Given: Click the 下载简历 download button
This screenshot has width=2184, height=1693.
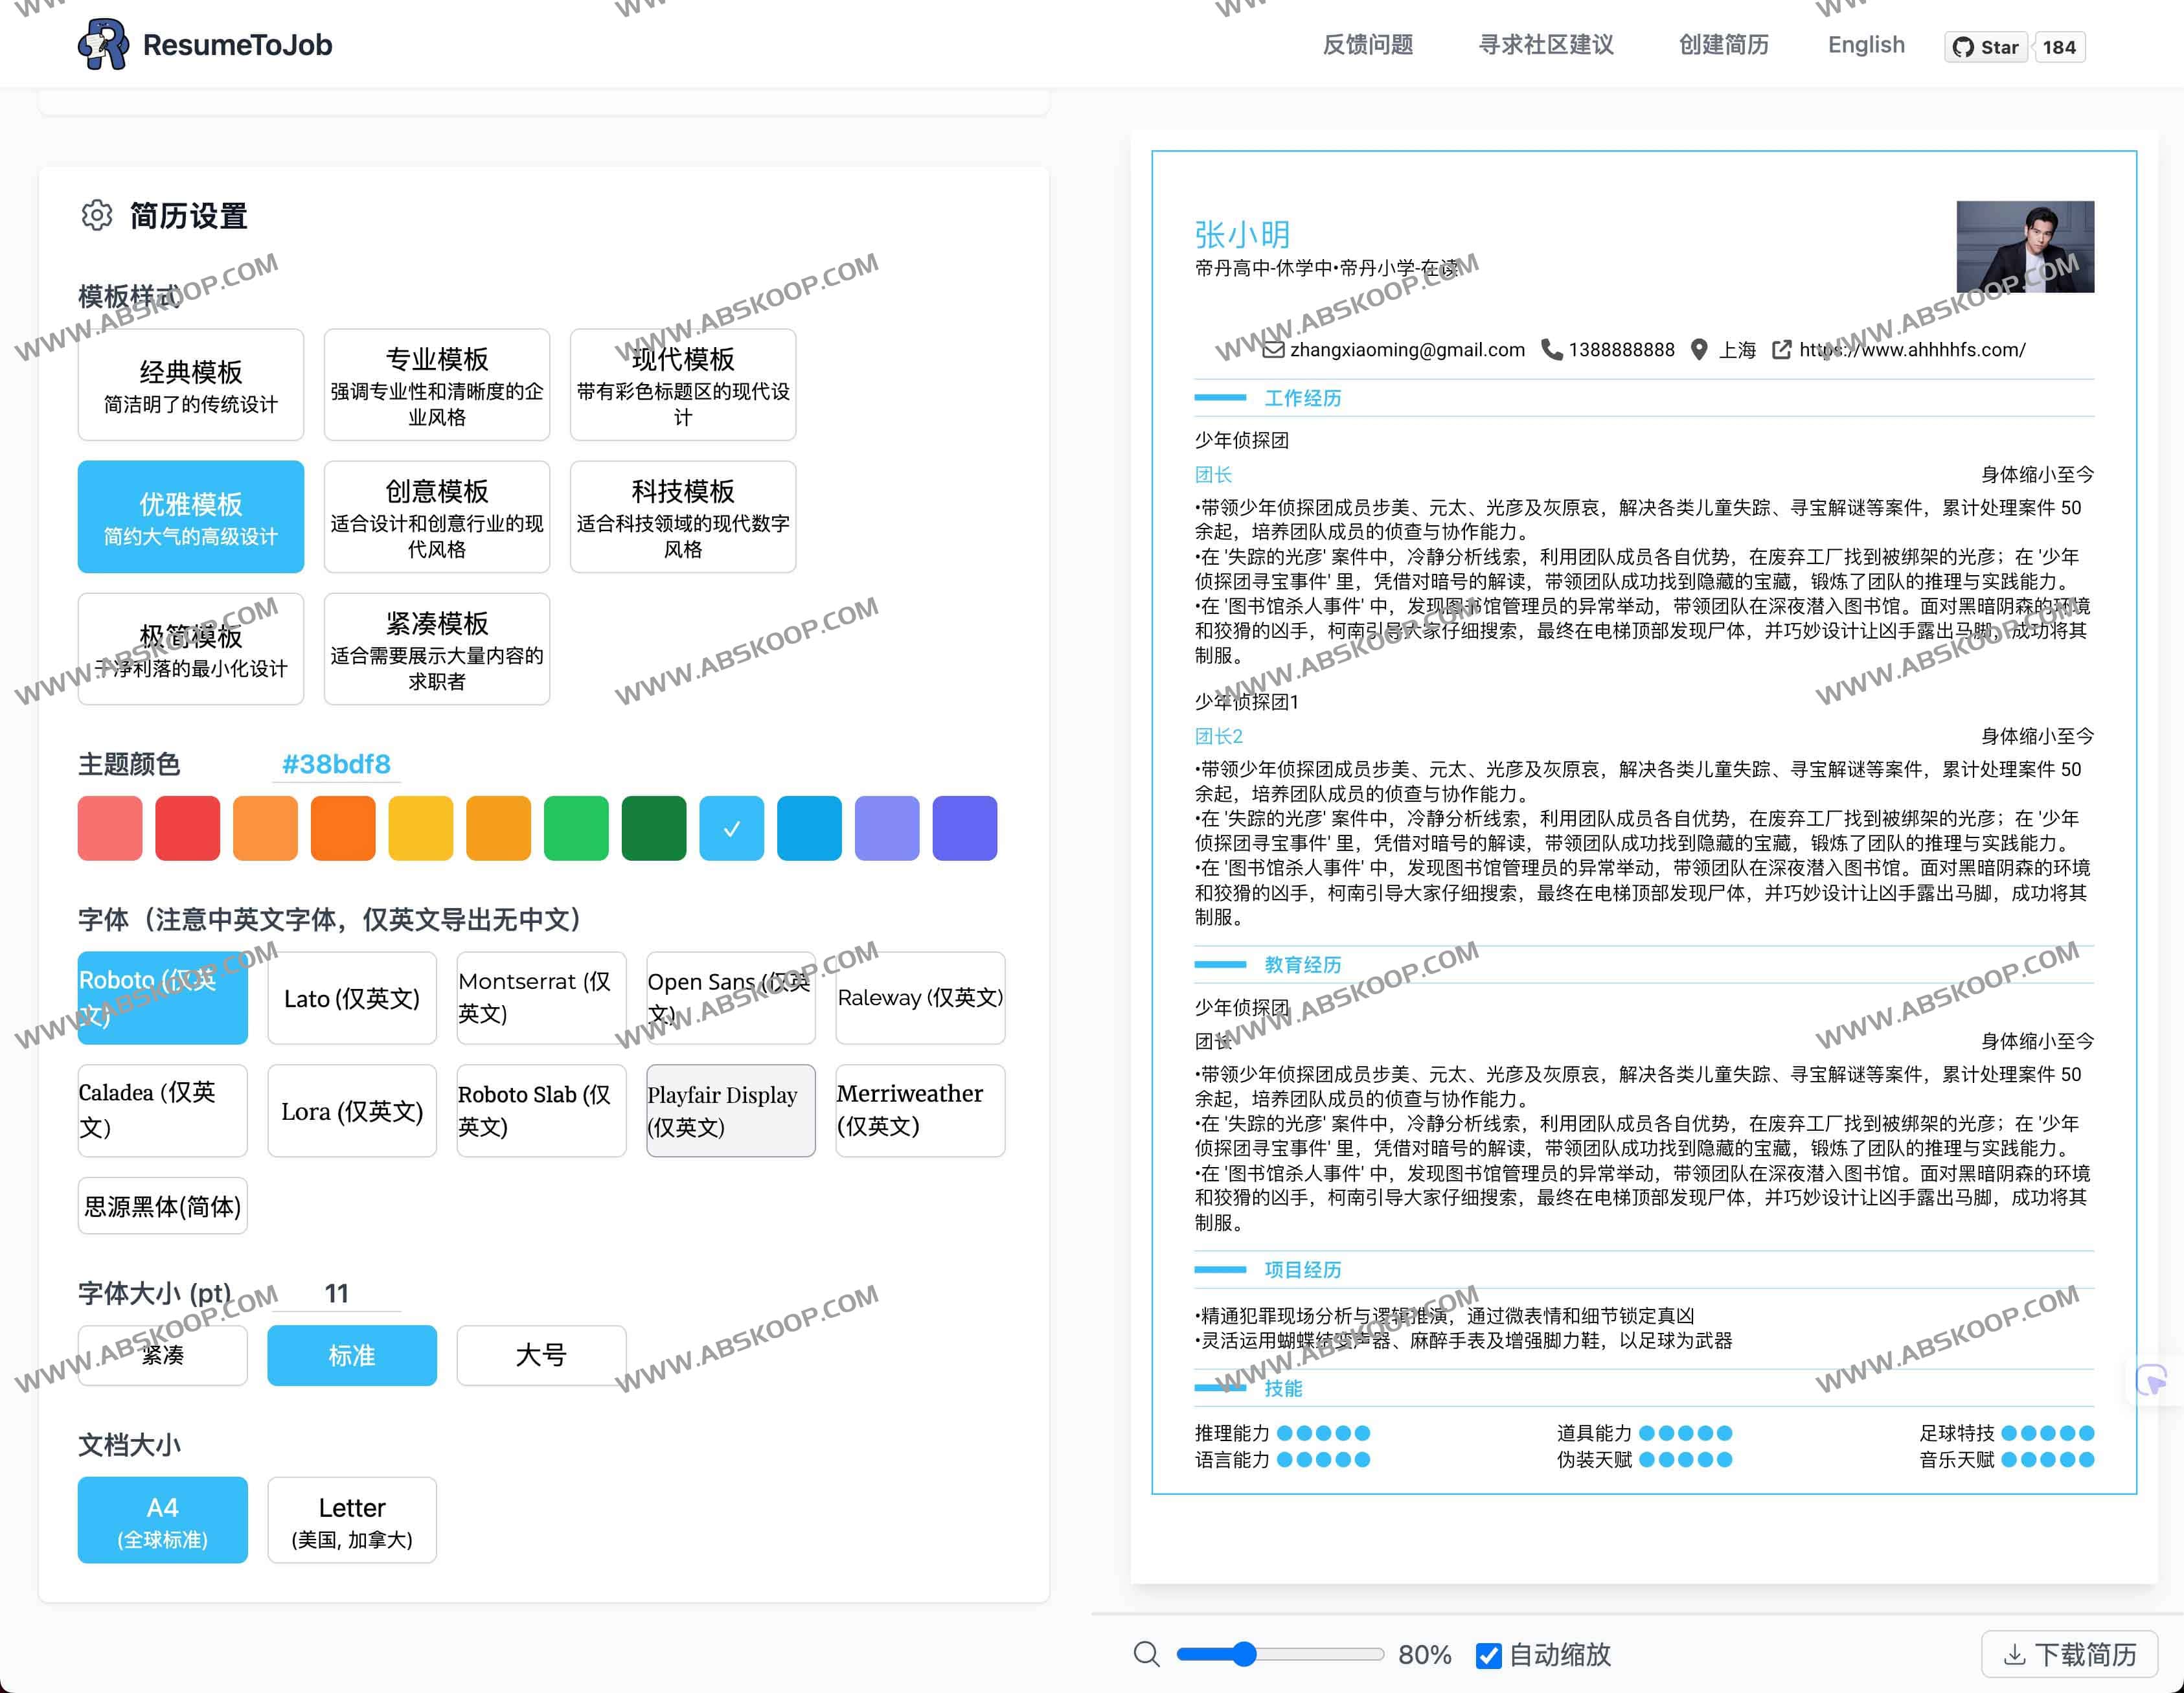Looking at the screenshot, I should point(2069,1654).
